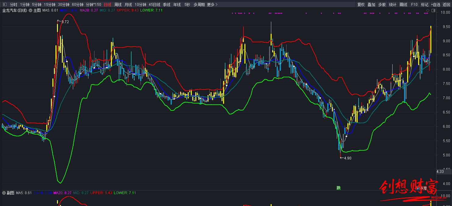This screenshot has width=452, height=206.
Task: Click sub-chart MA20: 8.27 label
Action: click(x=62, y=193)
